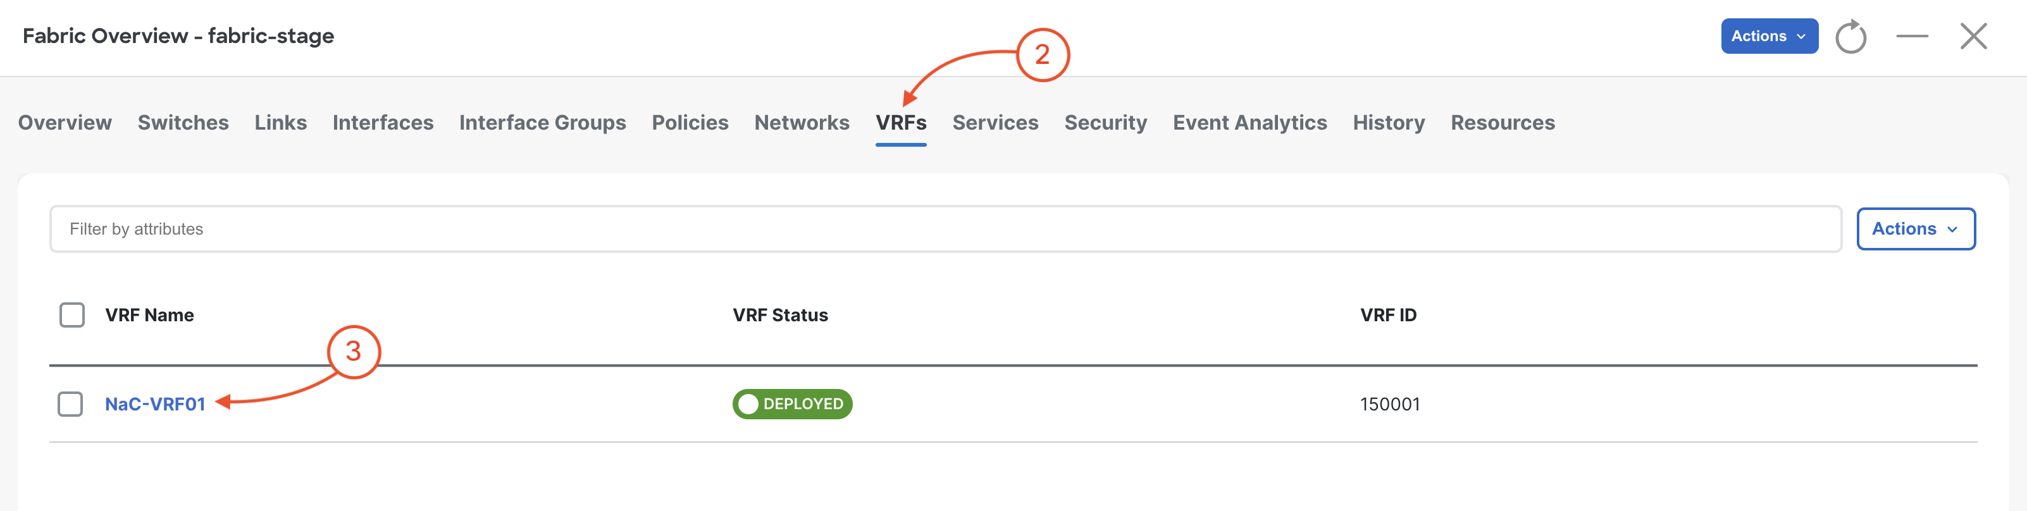Open the NaC-VRF01 VRF link
The height and width of the screenshot is (511, 2027).
tap(155, 404)
